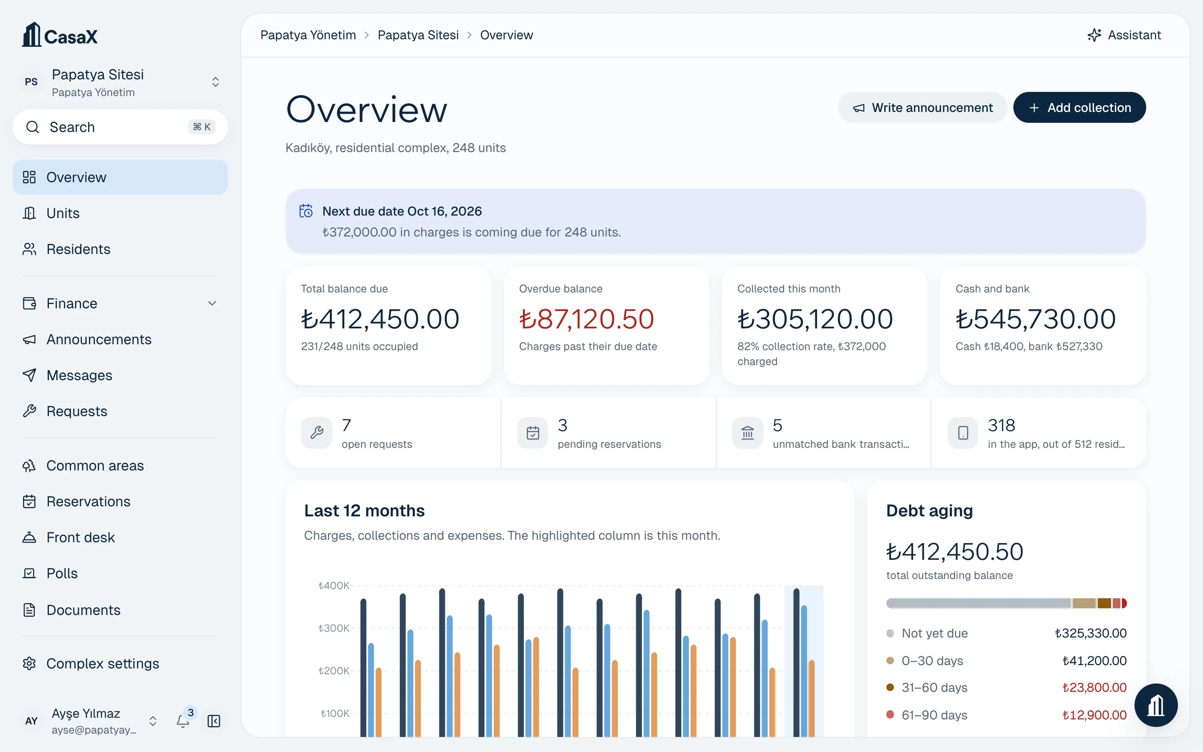Click Papatya Sitesi breadcrumb link
The height and width of the screenshot is (752, 1203).
(x=418, y=35)
